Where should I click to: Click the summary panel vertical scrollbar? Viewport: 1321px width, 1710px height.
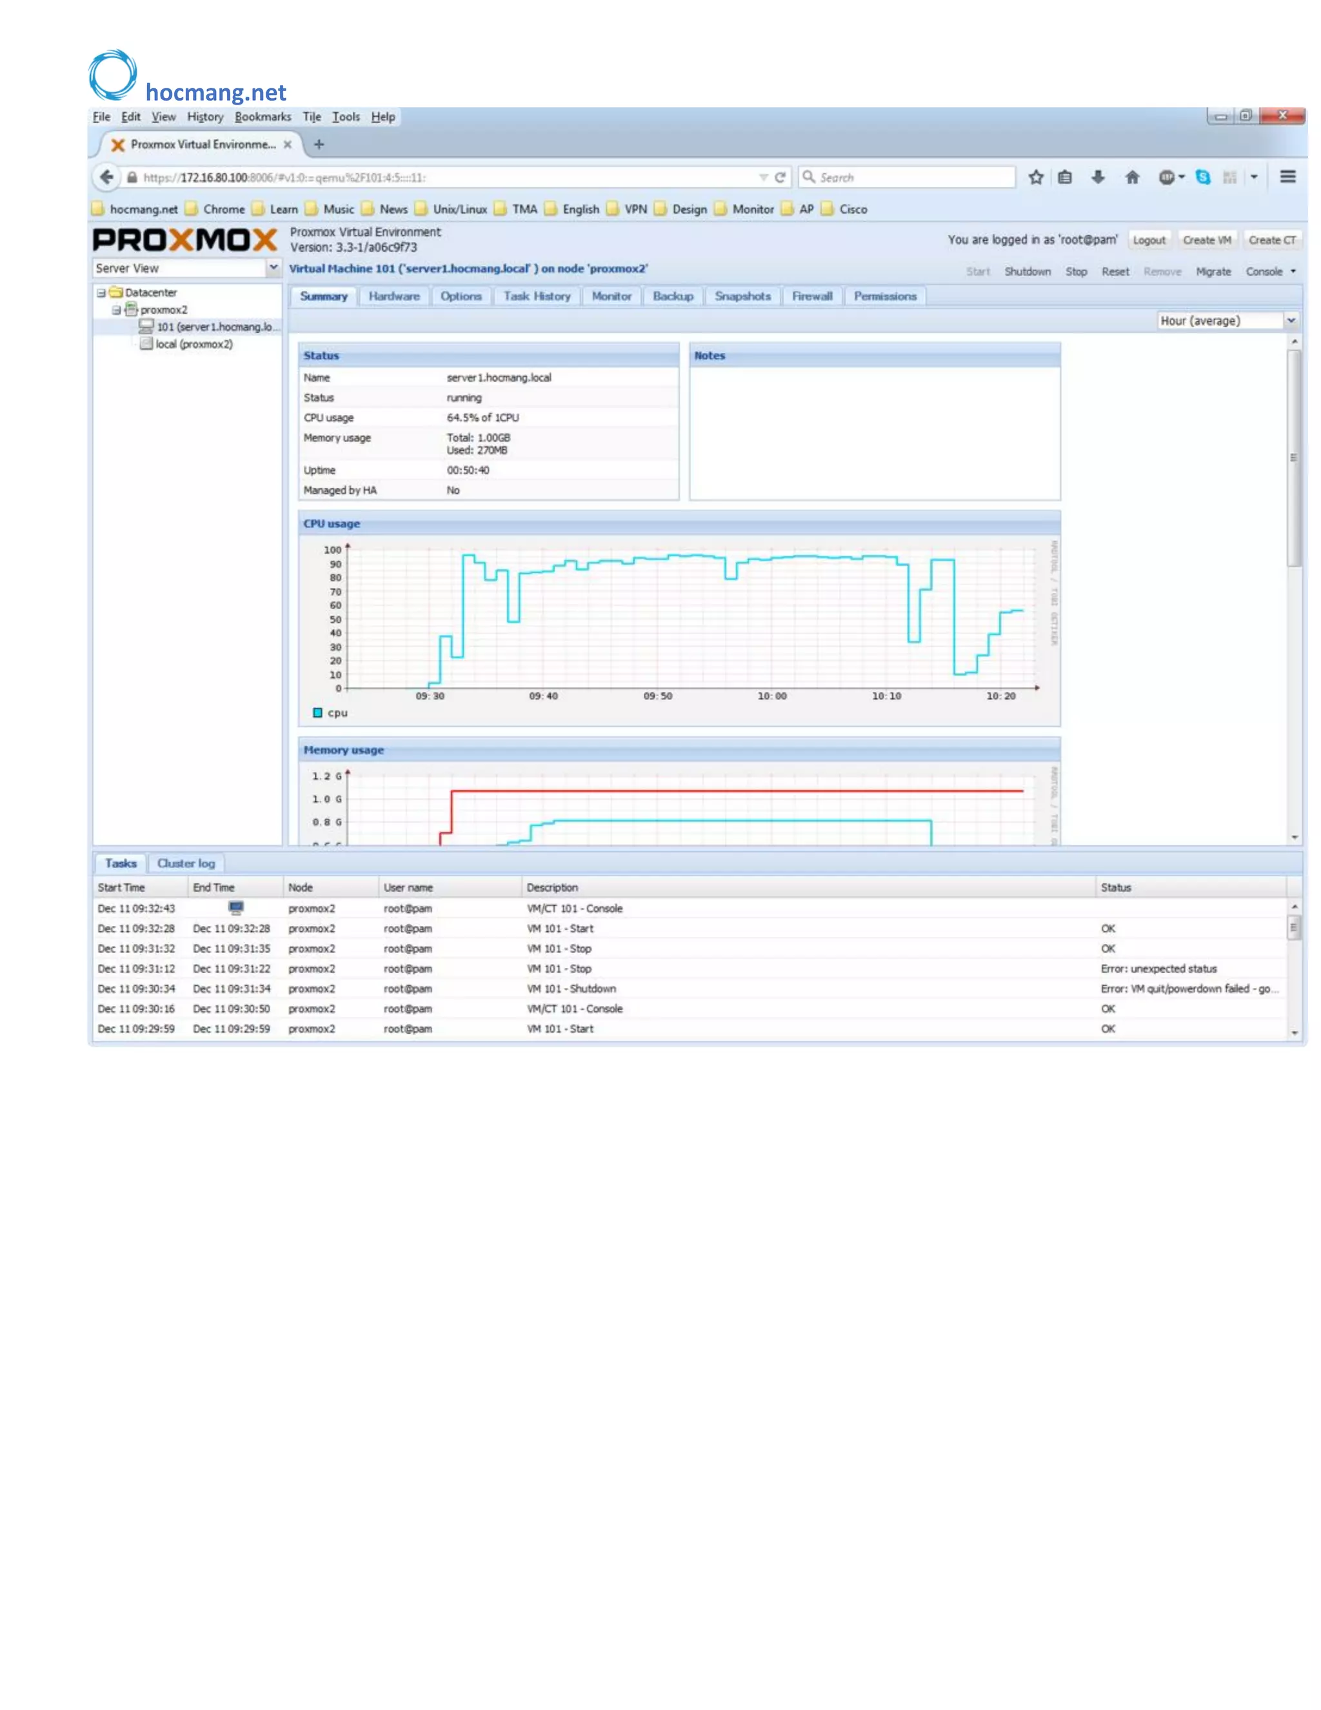[1295, 458]
